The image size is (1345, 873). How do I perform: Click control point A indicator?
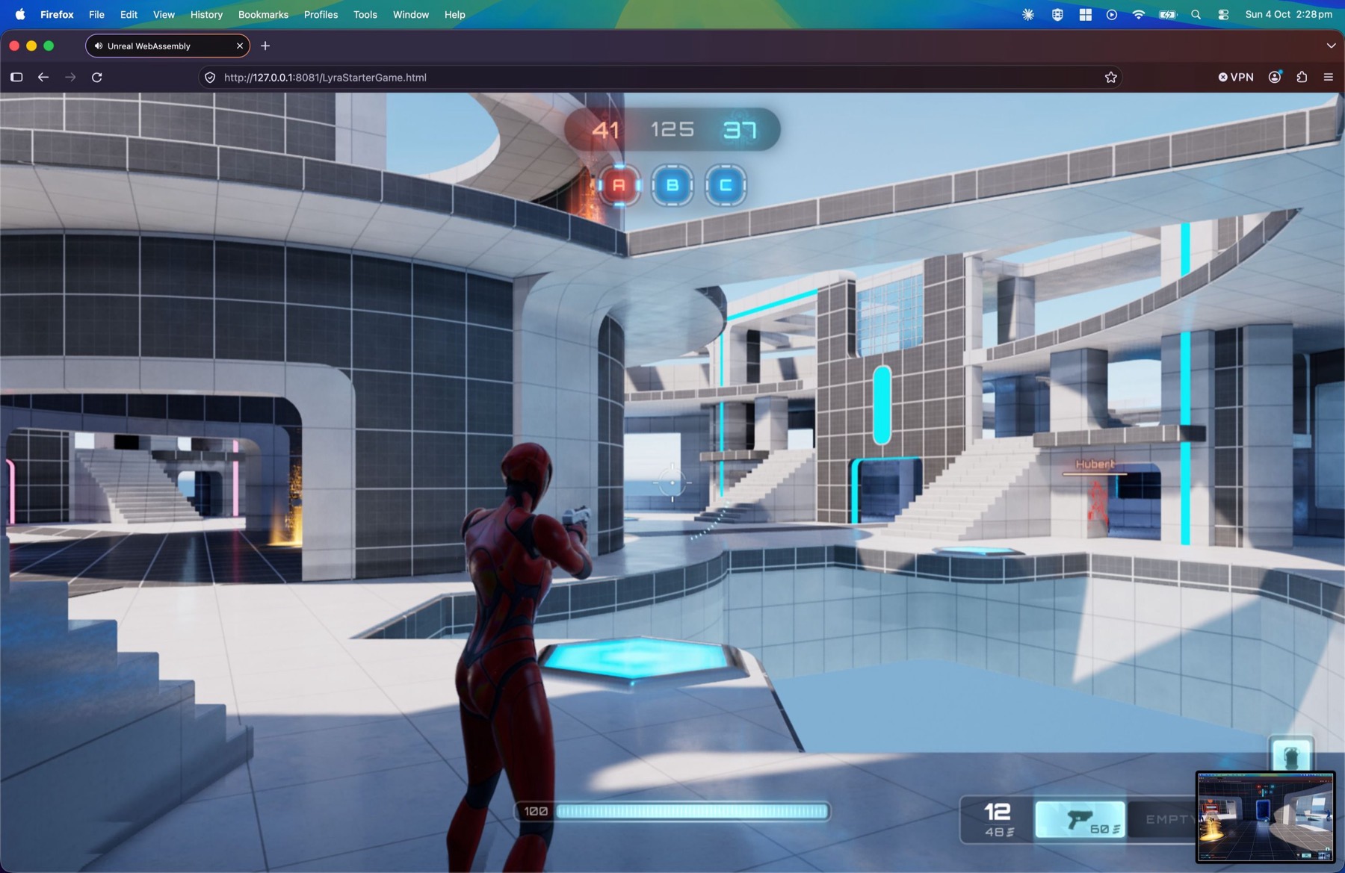pos(619,185)
